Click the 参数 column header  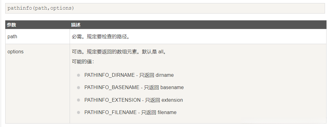pos(11,25)
